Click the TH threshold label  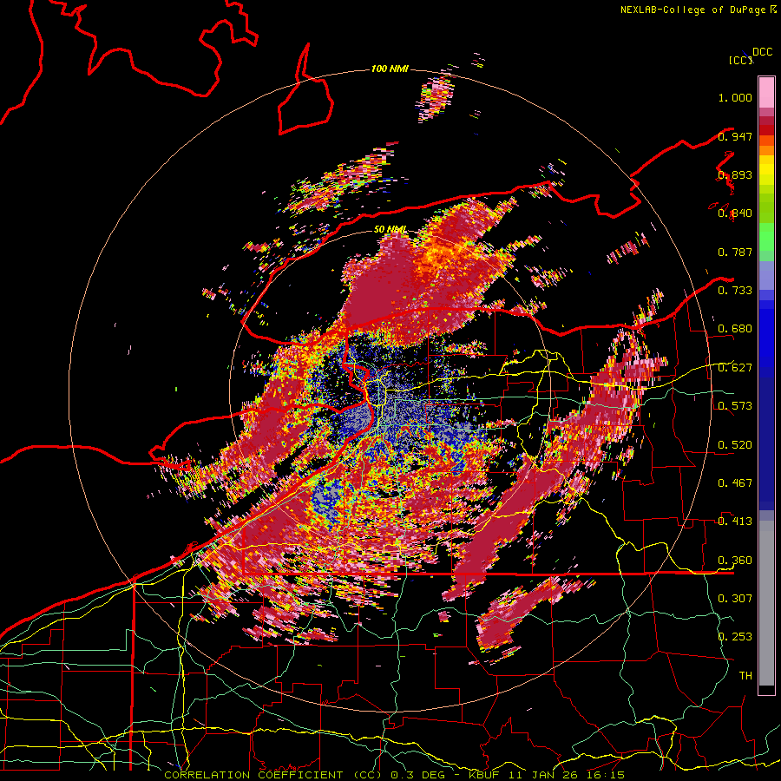coord(745,676)
